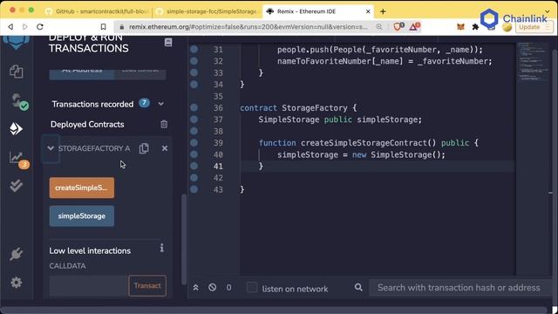The image size is (558, 314).
Task: Click the Remix logo at sidebar top
Action: (16, 42)
